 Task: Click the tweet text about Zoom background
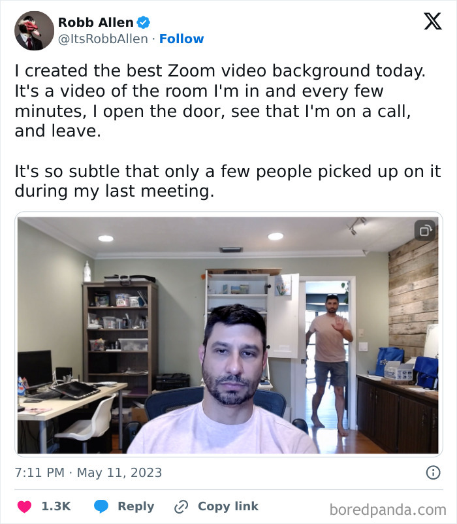click(220, 101)
